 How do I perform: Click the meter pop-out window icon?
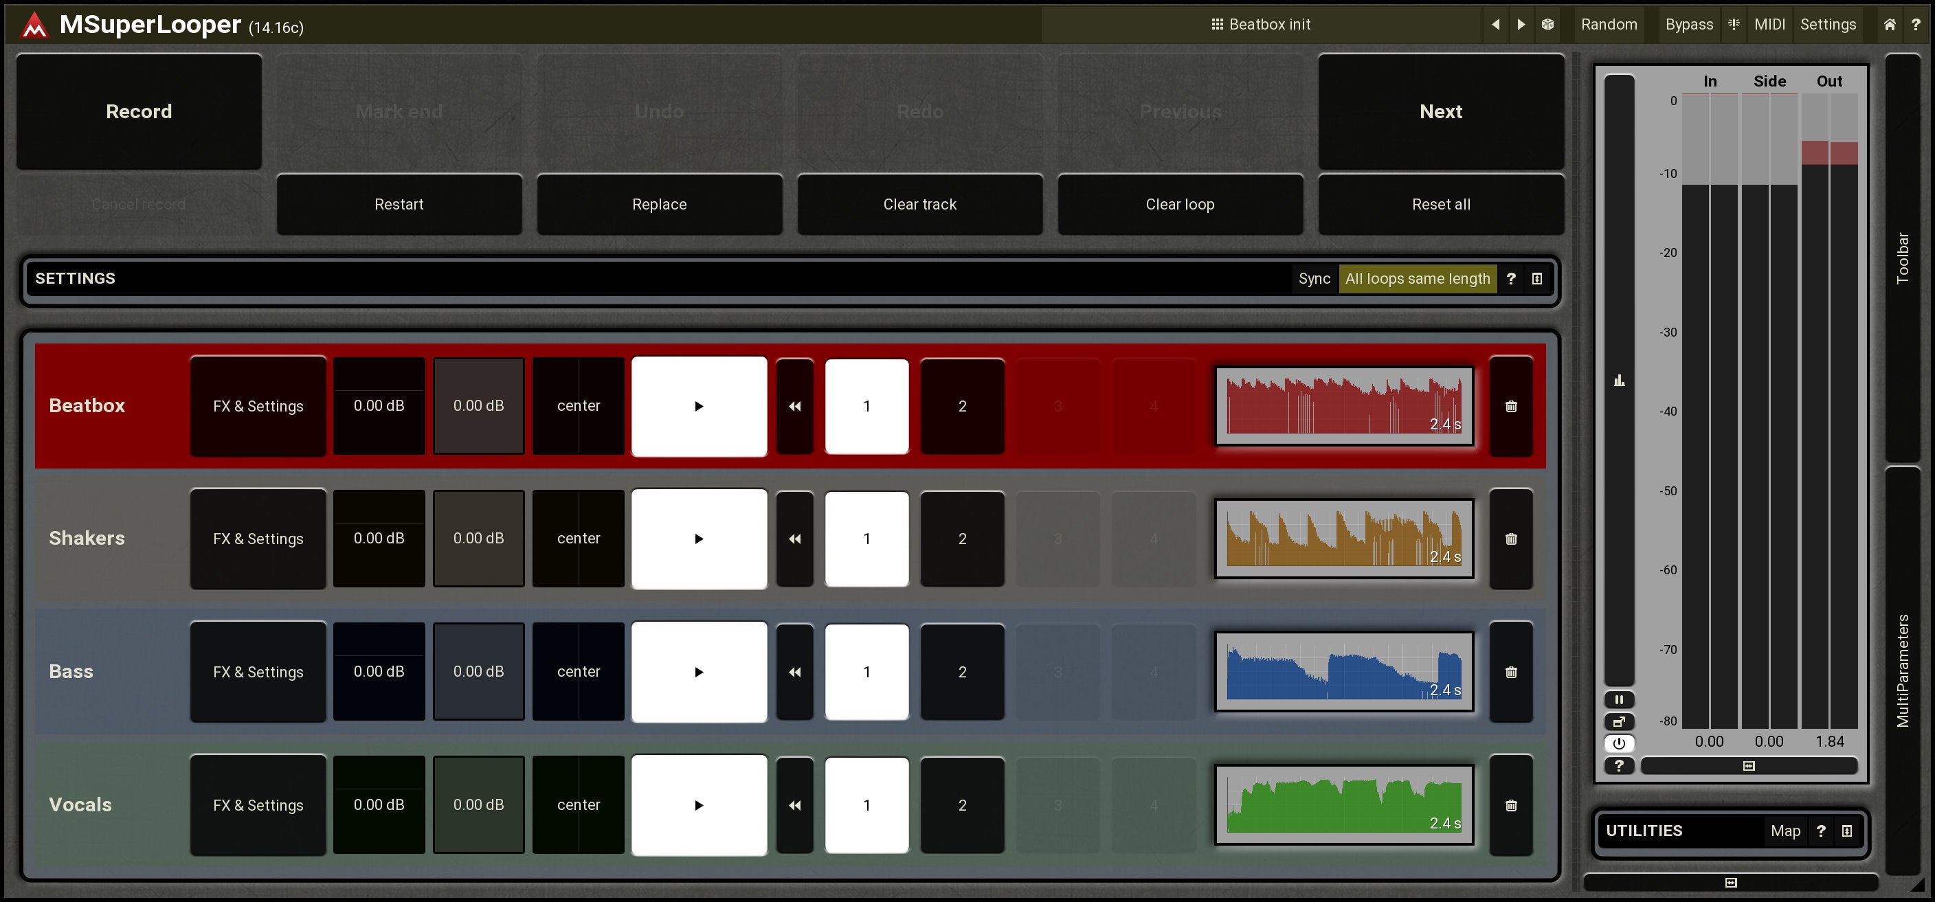coord(1619,722)
